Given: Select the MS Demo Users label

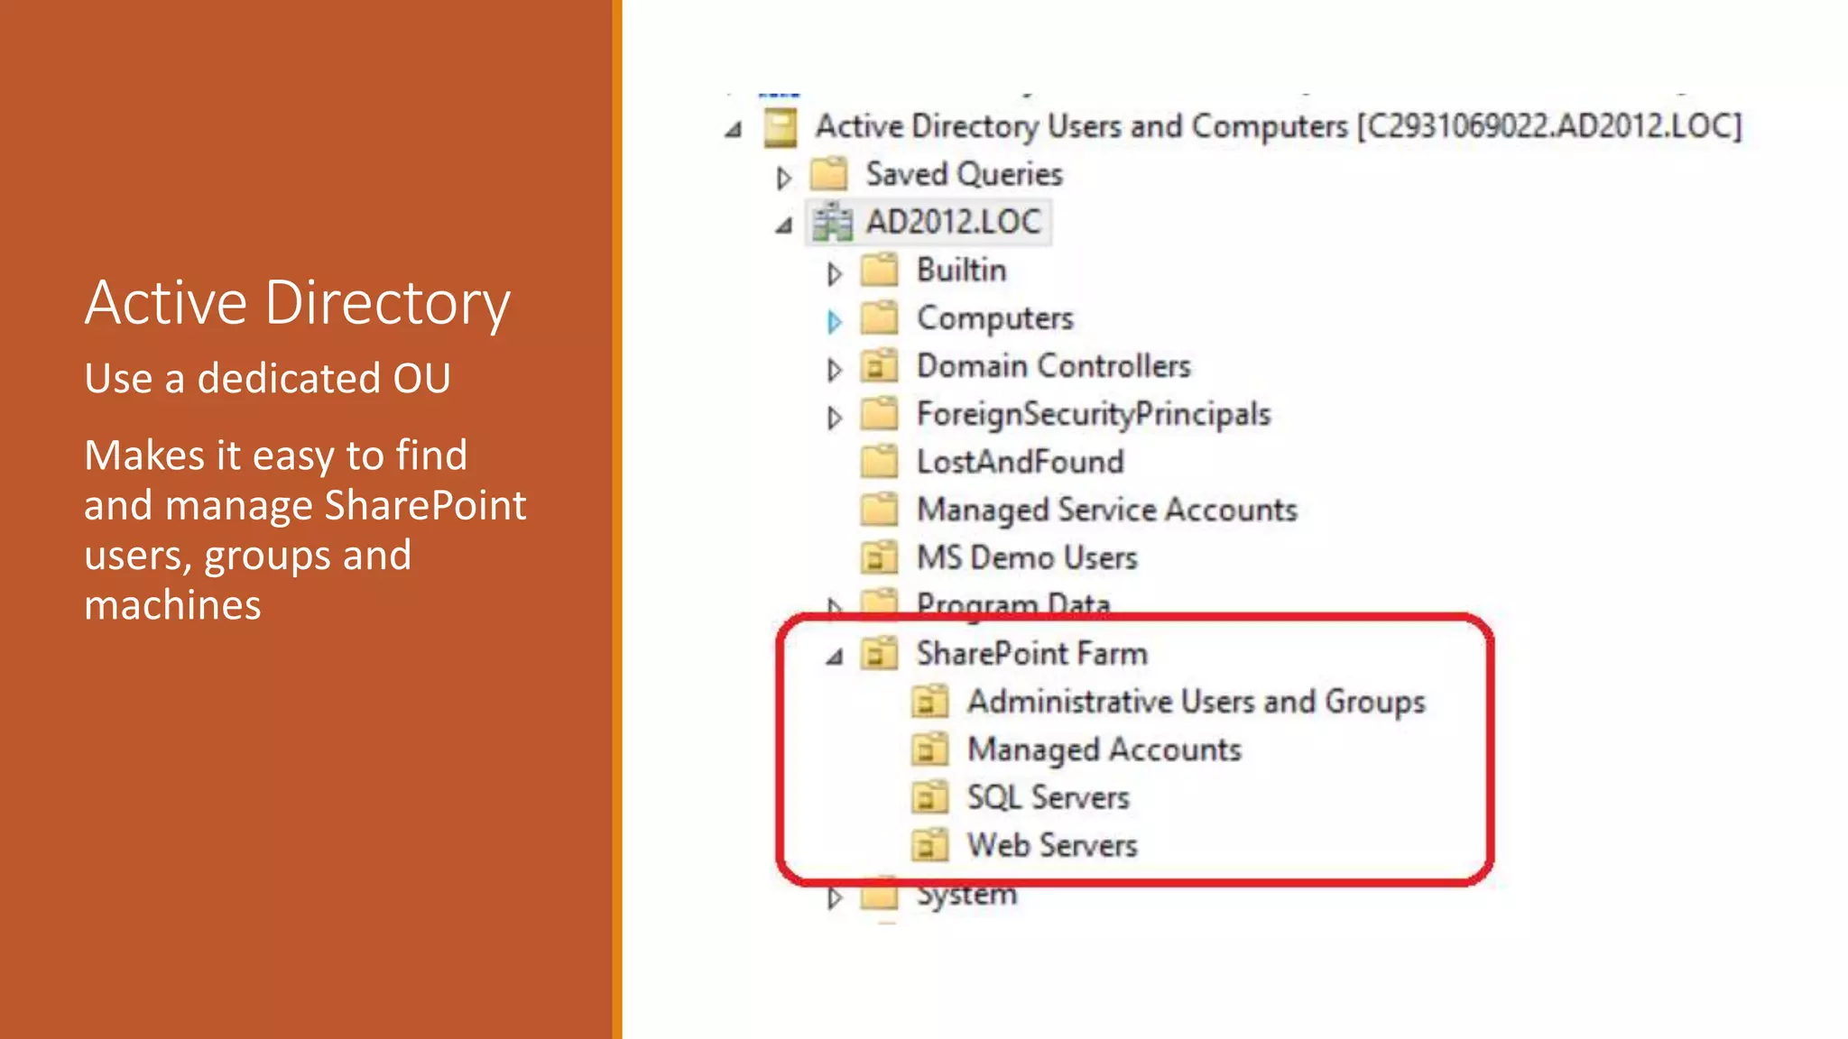Looking at the screenshot, I should (x=1028, y=557).
